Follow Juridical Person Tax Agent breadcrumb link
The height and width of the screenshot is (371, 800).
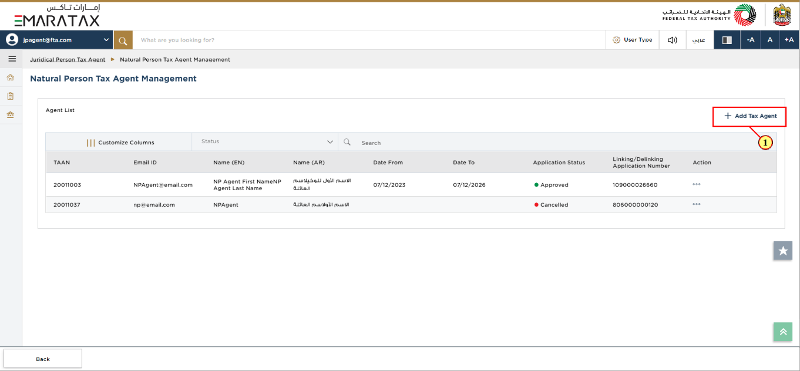coord(68,59)
